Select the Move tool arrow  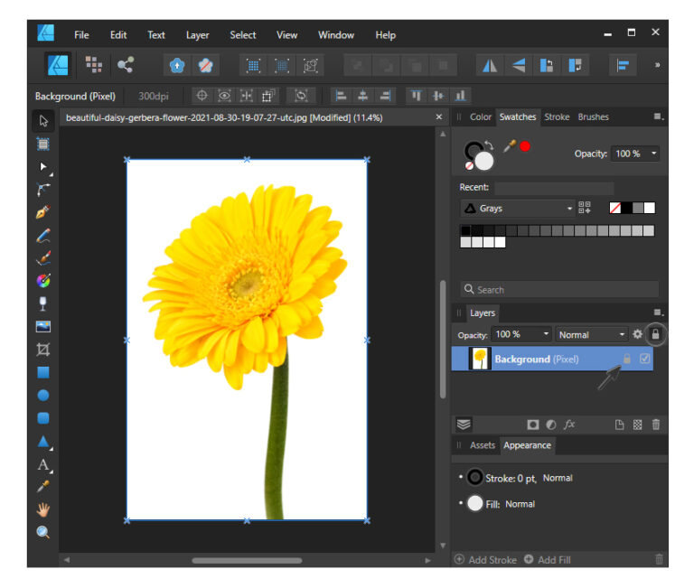click(x=43, y=121)
